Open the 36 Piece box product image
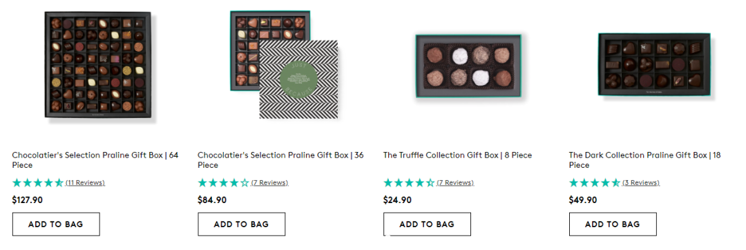 click(x=284, y=65)
